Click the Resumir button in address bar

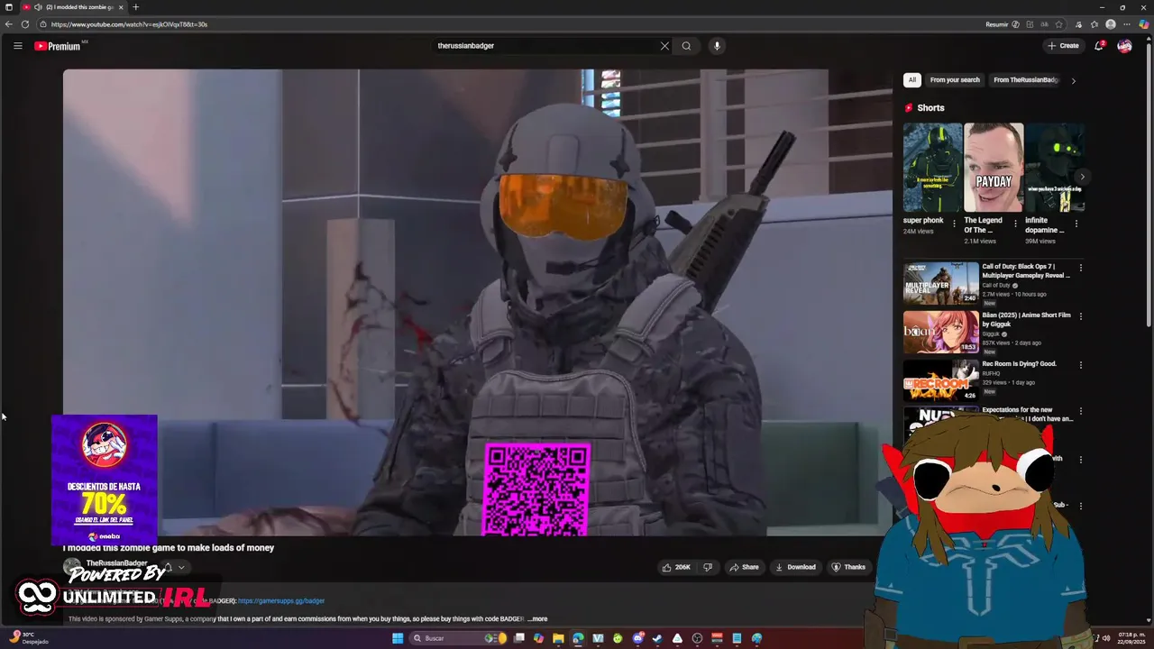pos(996,24)
